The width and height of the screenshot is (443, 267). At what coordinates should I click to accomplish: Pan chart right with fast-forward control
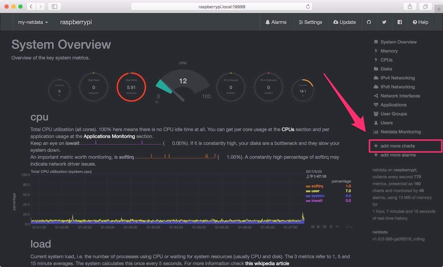[325, 227]
